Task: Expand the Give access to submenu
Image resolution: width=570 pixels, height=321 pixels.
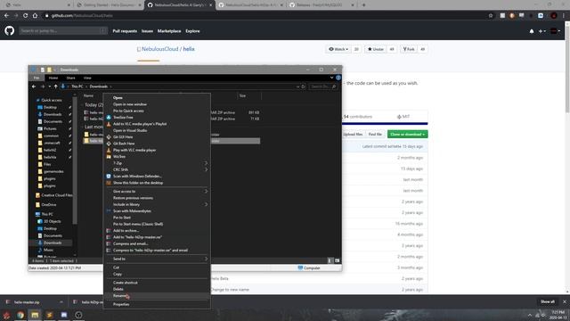Action: 157,191
